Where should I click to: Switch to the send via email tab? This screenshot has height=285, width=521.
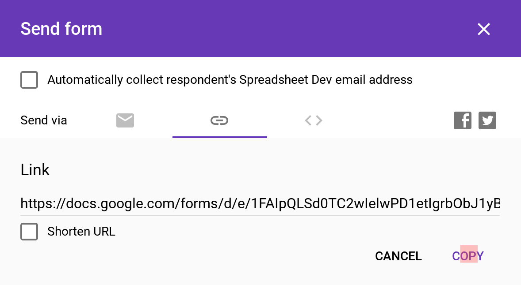coord(125,120)
